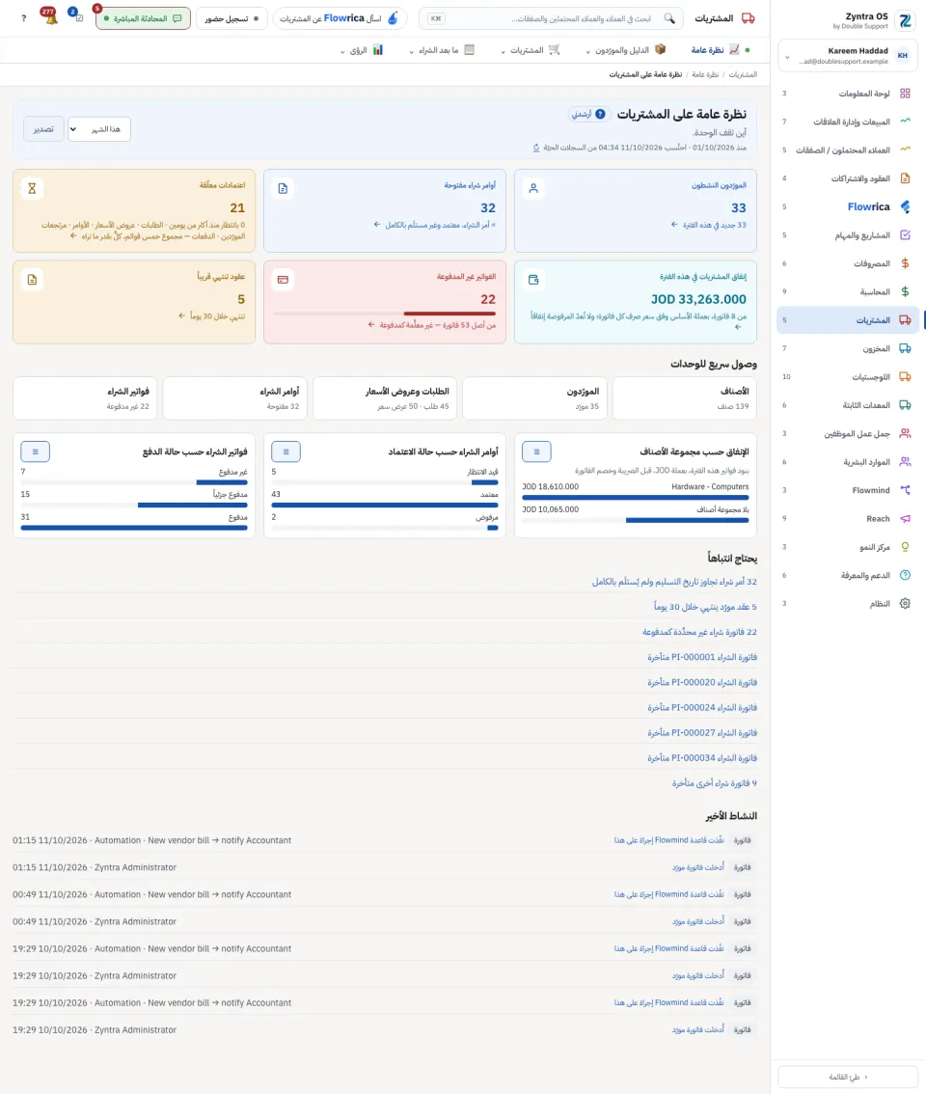Image resolution: width=926 pixels, height=1094 pixels.
Task: Click the Hardware - Computers spend bar
Action: (x=635, y=498)
